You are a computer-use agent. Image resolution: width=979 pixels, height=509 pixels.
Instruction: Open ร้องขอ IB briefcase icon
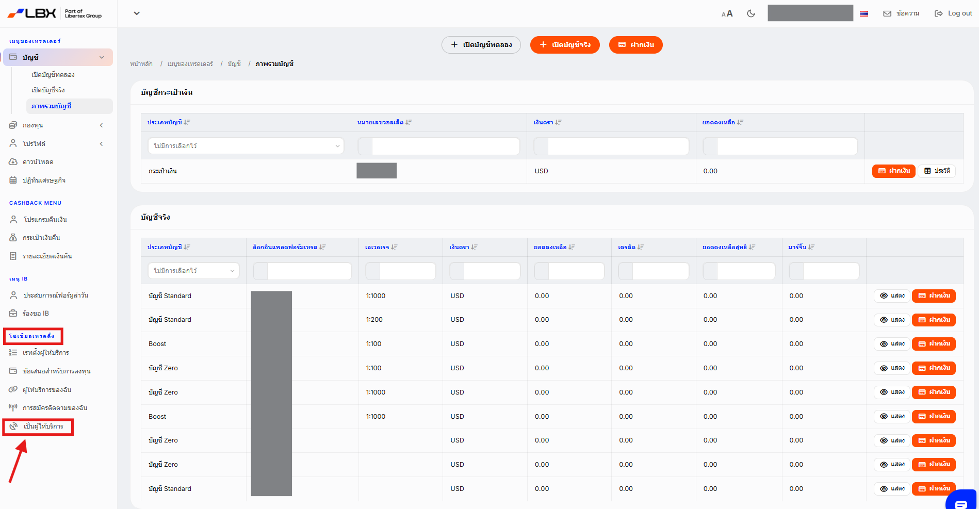13,314
